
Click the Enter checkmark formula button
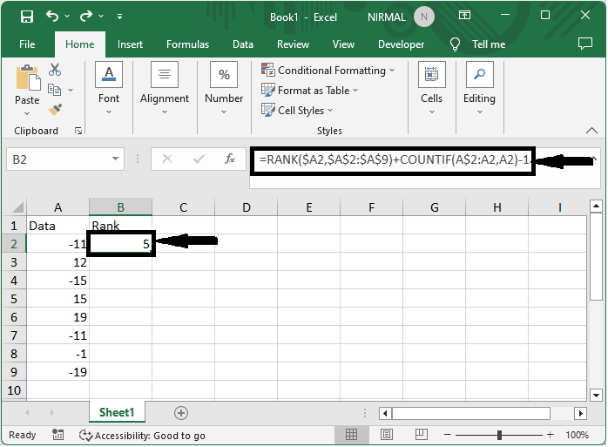click(x=199, y=159)
